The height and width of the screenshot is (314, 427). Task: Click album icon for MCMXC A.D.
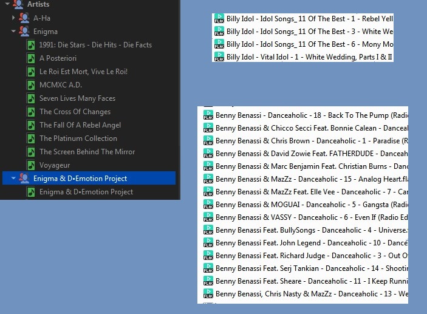[x=31, y=84]
